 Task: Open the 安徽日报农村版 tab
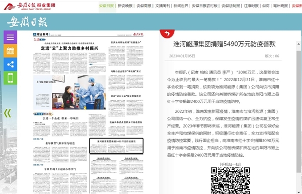point(205,6)
